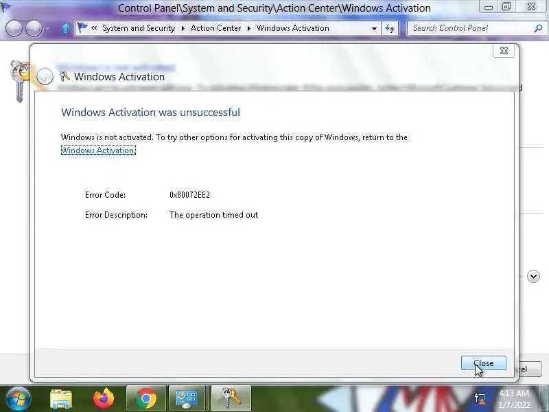Select Windows Activation breadcrumb
549x412 pixels.
pos(293,28)
